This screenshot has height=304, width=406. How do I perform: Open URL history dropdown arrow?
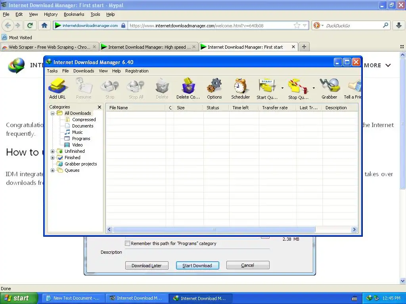[305, 25]
